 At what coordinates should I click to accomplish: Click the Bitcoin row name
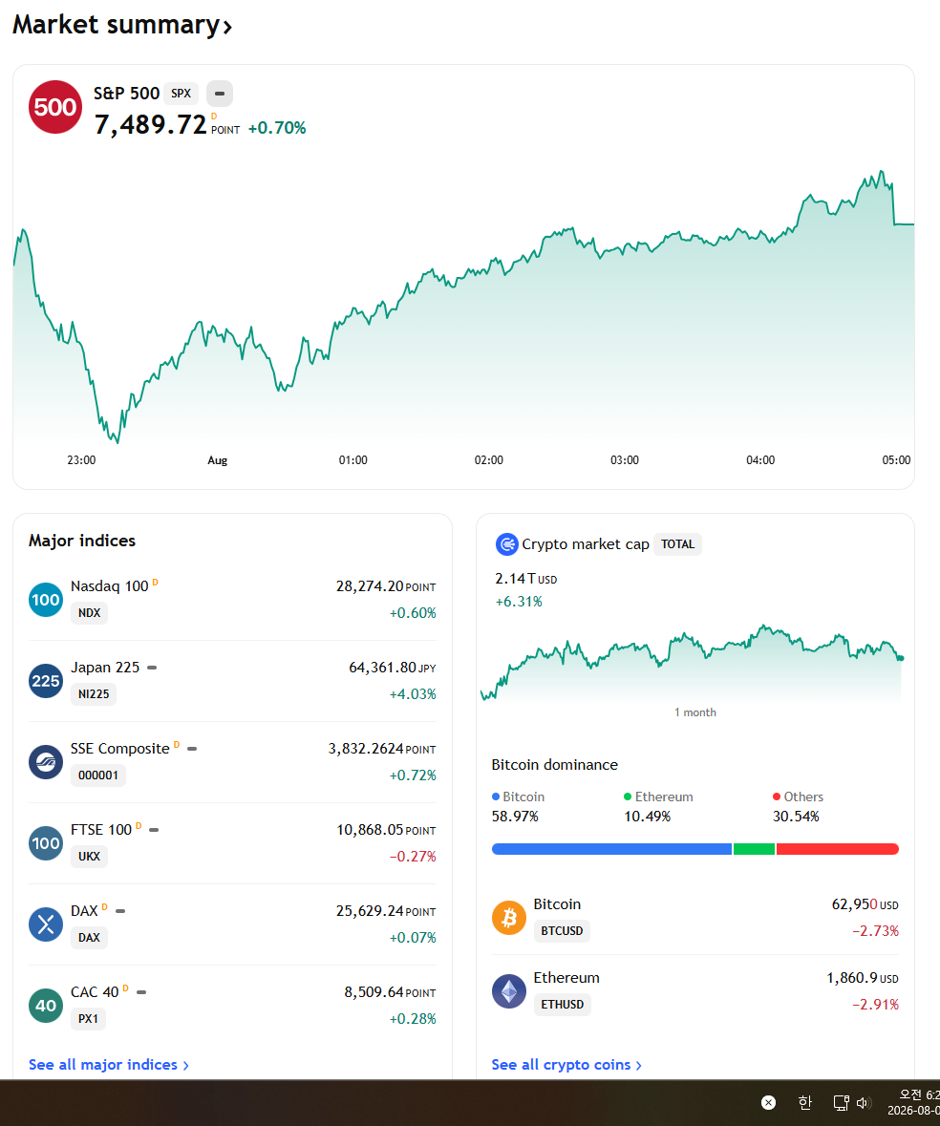(x=557, y=904)
